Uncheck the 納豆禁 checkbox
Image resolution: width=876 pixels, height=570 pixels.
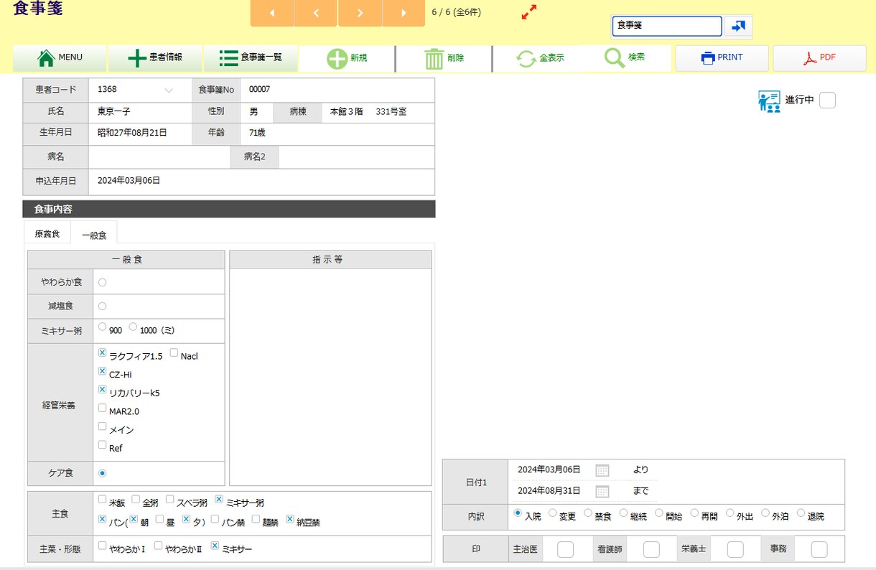(x=289, y=518)
